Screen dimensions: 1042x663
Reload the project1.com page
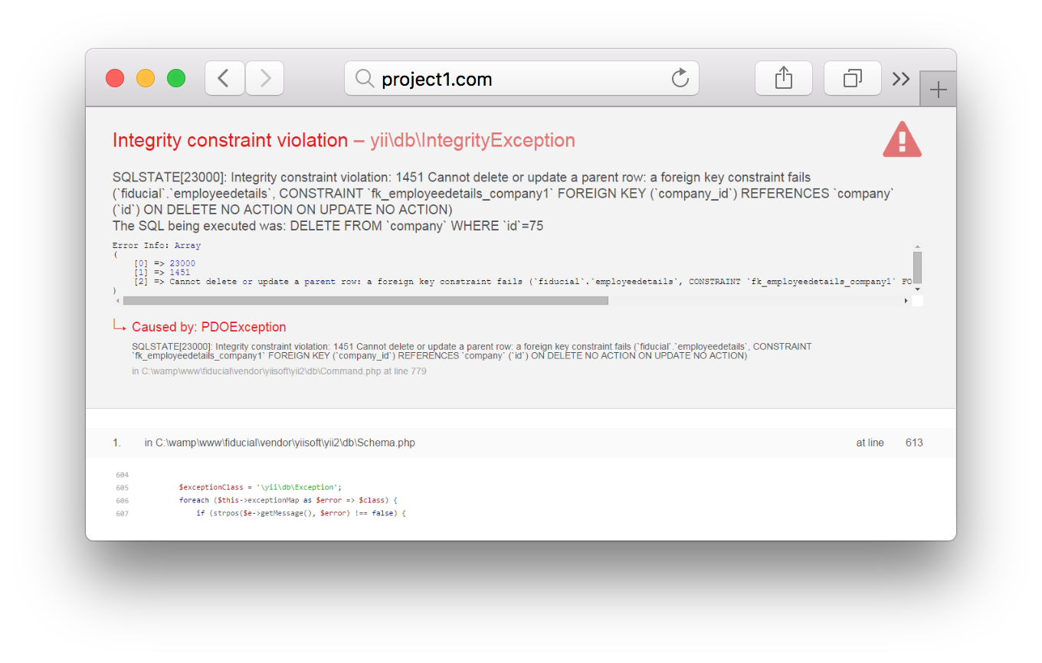[680, 78]
